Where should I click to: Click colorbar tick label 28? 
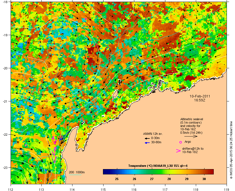[x=169, y=179]
